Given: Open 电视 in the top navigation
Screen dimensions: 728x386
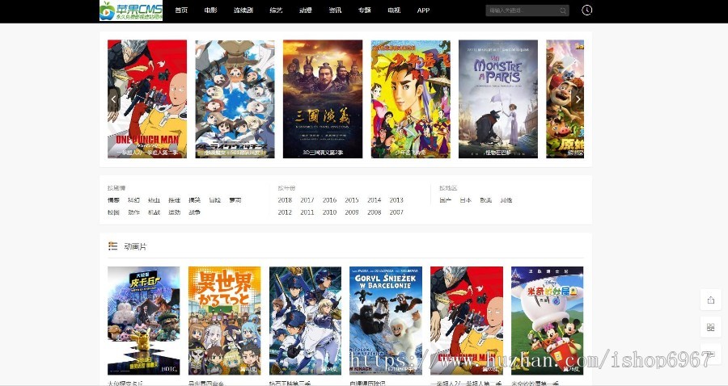Looking at the screenshot, I should pos(394,10).
